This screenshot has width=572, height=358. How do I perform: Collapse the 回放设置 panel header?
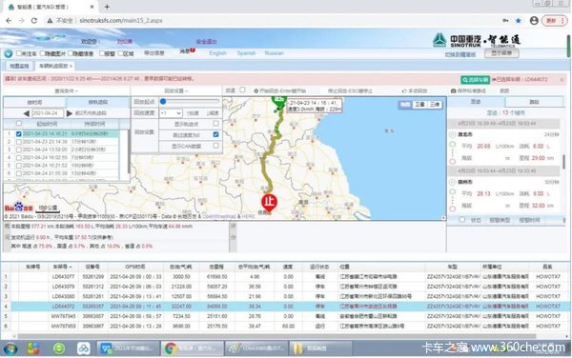pyautogui.click(x=176, y=90)
